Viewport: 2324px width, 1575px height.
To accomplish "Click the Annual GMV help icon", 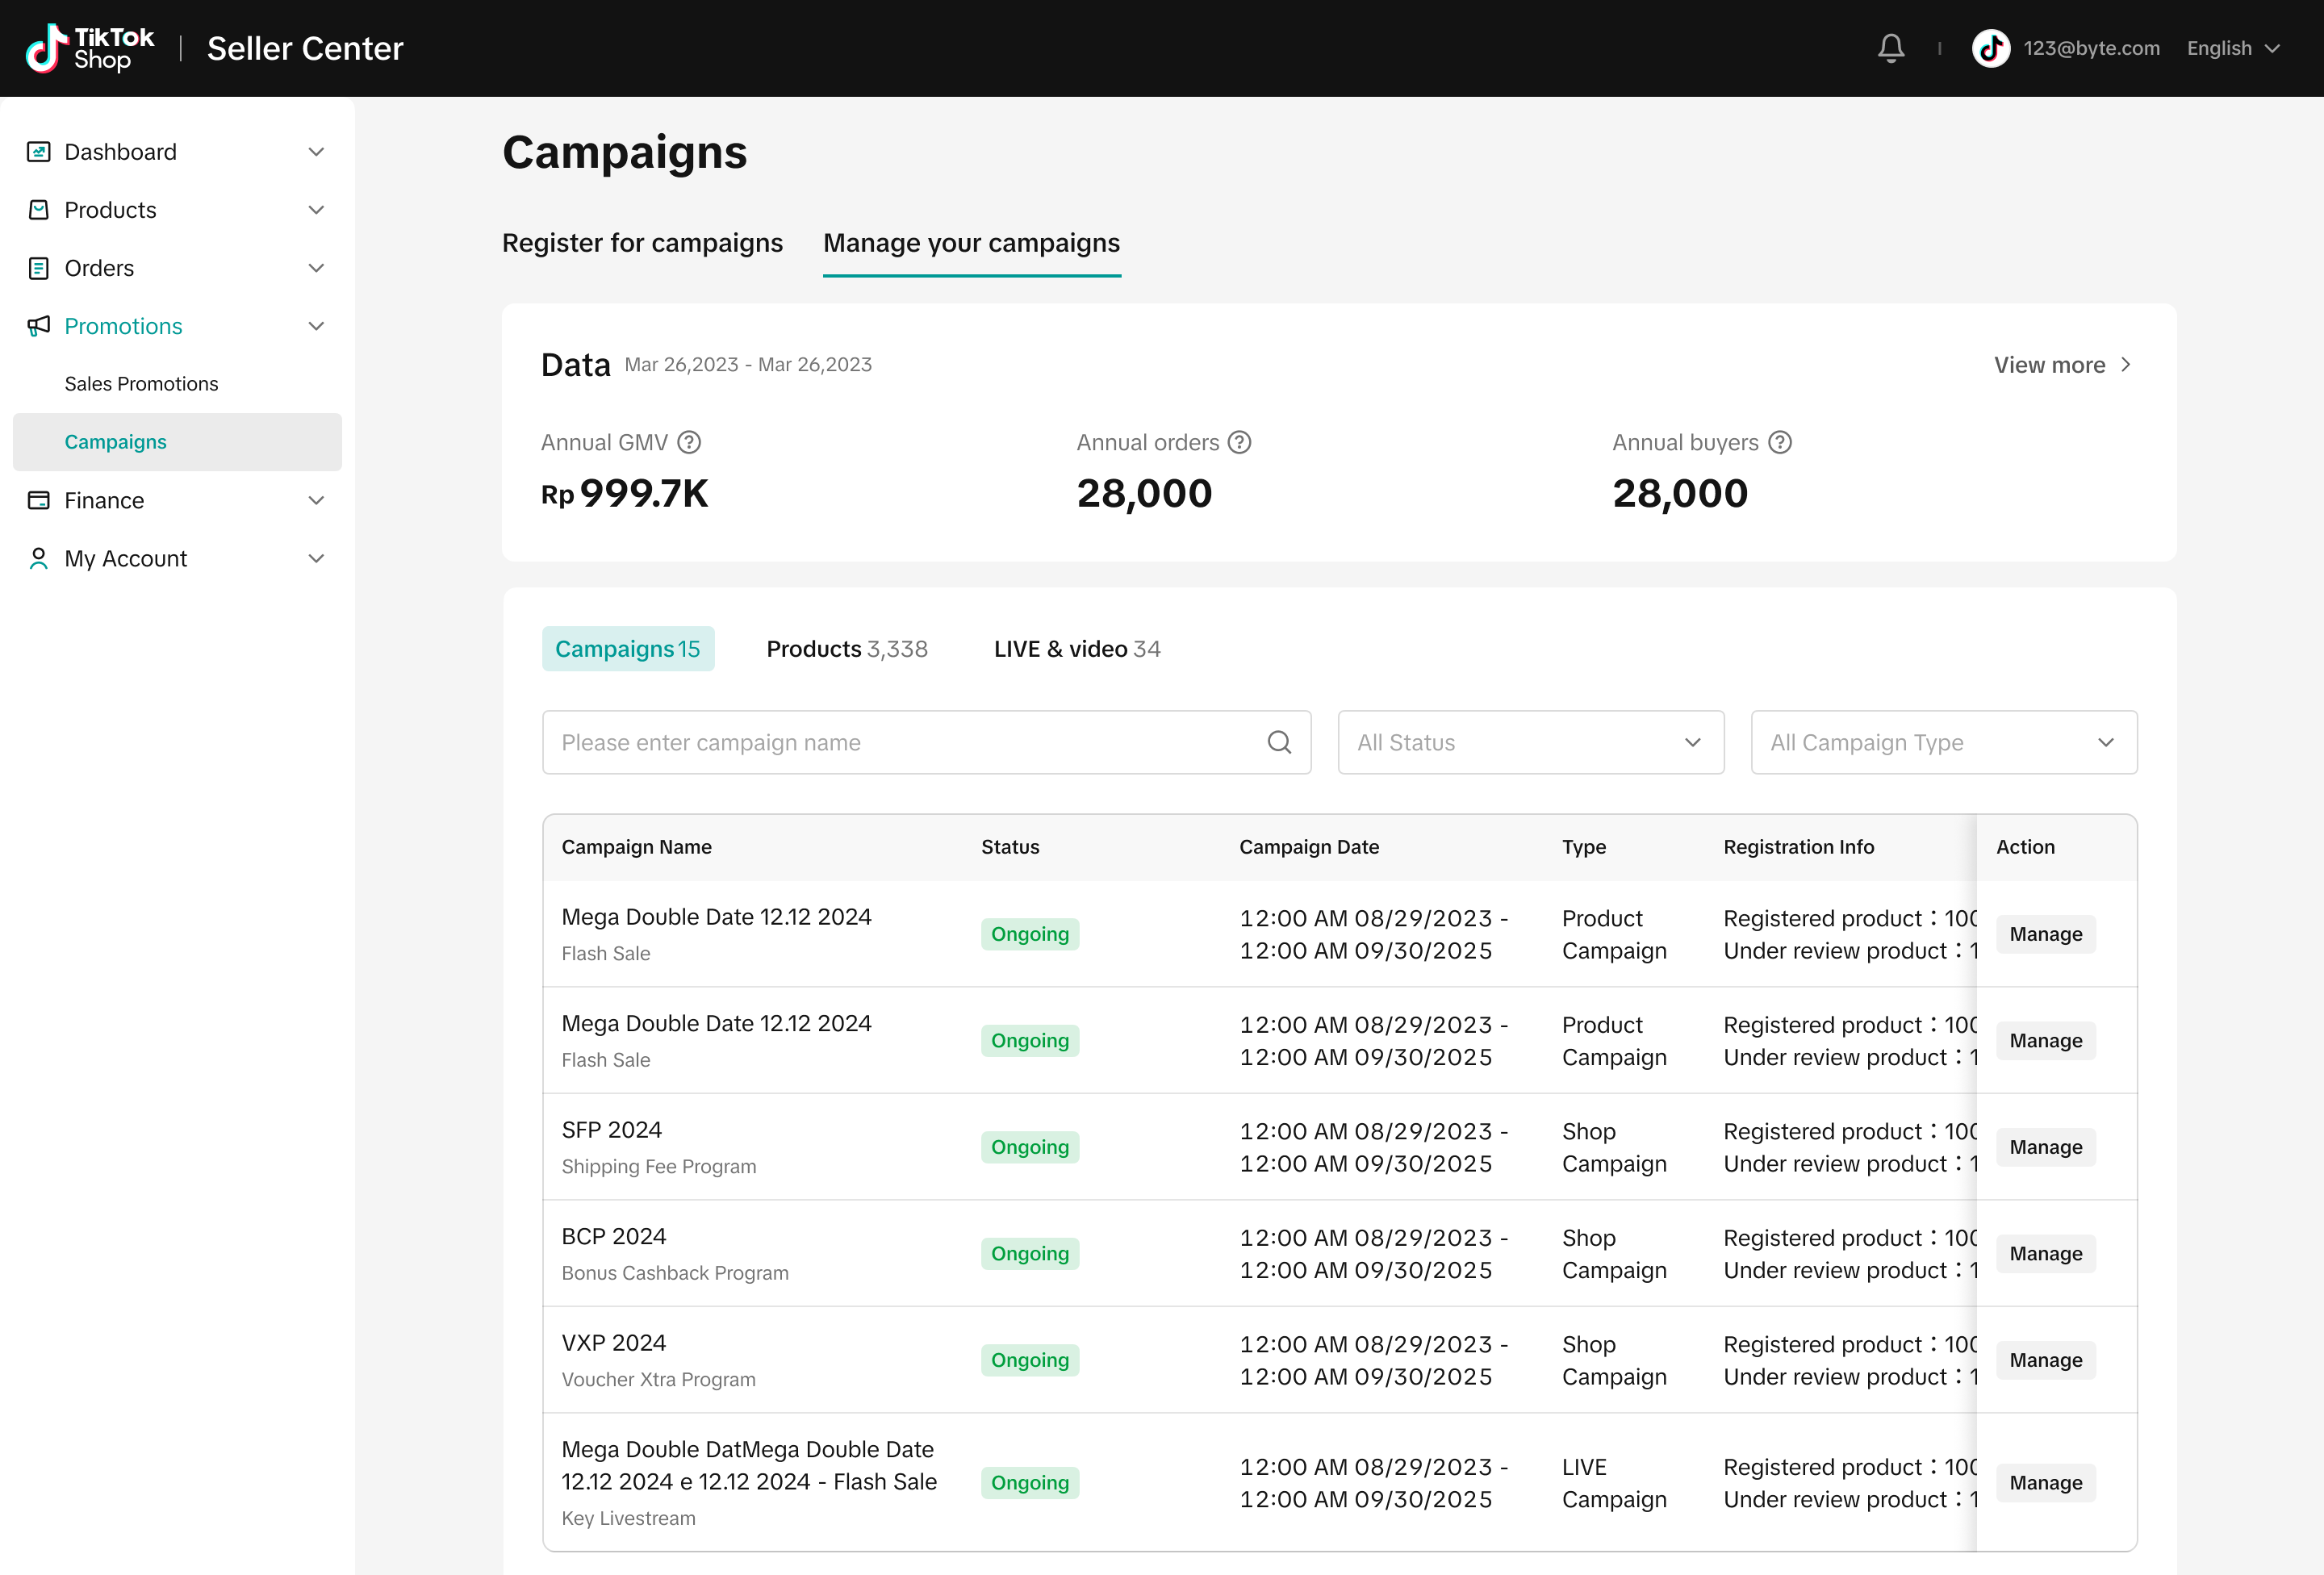I will pos(689,442).
